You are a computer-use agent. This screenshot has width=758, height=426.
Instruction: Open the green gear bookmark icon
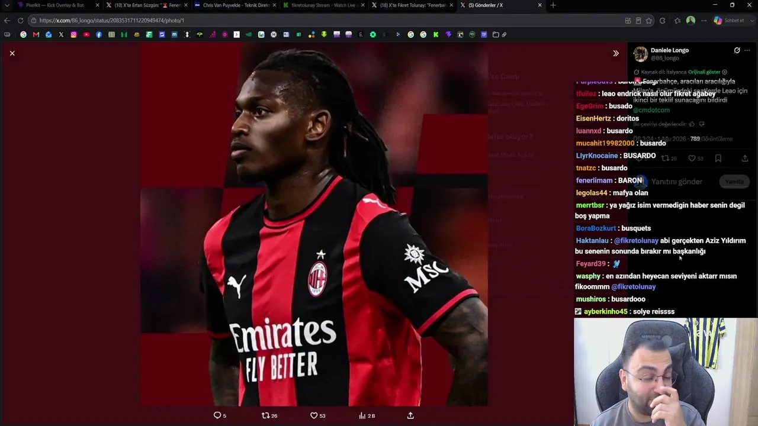tap(372, 35)
